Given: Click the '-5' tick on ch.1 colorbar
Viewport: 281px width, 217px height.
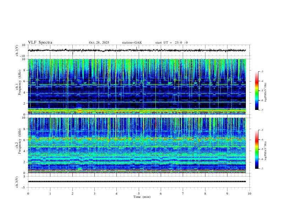Looking at the screenshot, I should coord(261,91).
